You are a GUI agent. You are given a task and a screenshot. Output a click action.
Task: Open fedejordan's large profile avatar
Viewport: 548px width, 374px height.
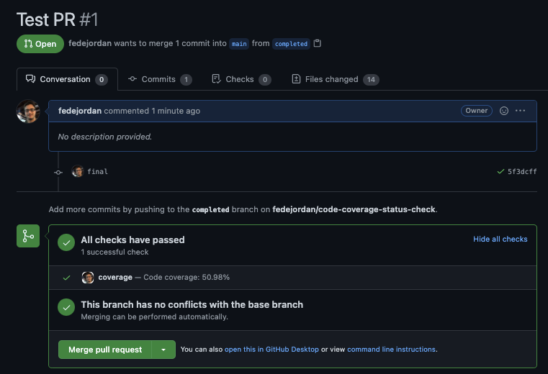pos(28,111)
